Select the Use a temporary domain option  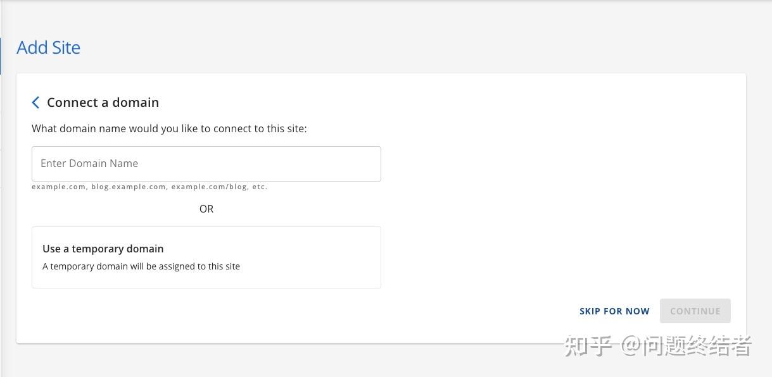(206, 257)
